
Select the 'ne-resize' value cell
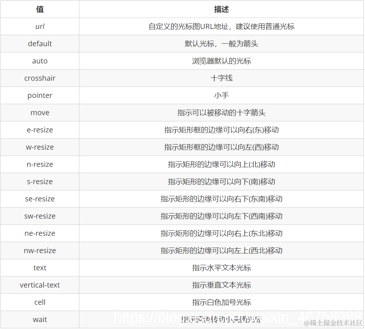[40, 233]
